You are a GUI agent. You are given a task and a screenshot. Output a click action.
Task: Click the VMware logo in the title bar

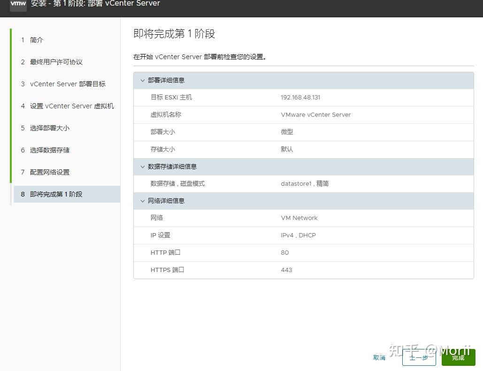pos(17,6)
